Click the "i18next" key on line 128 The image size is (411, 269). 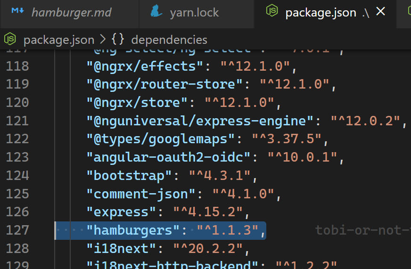[121, 249]
